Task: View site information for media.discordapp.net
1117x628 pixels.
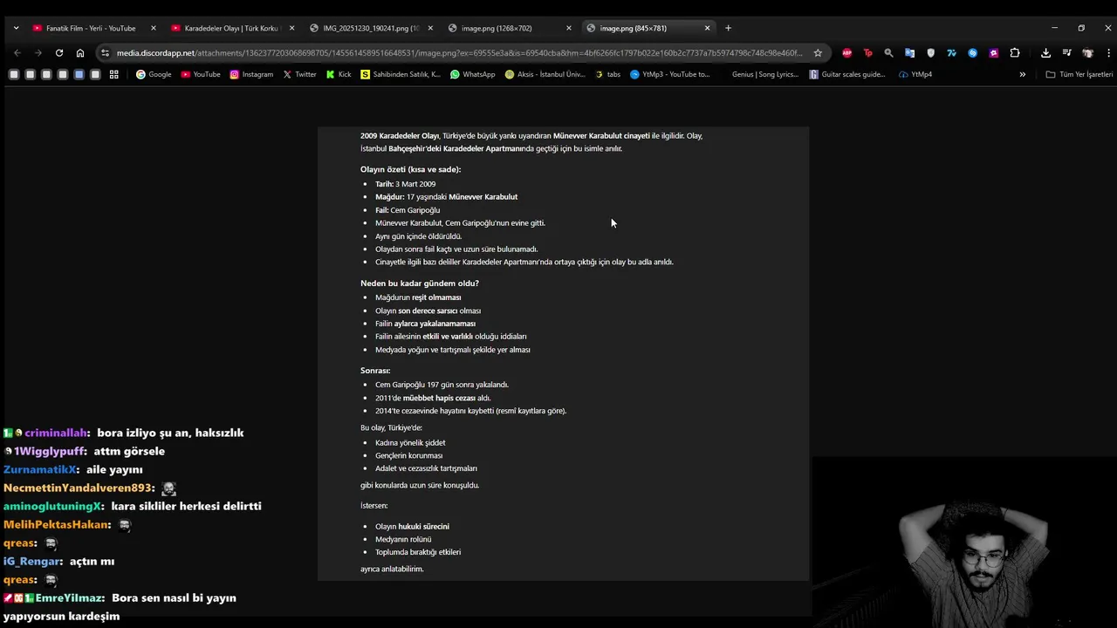Action: pos(106,53)
